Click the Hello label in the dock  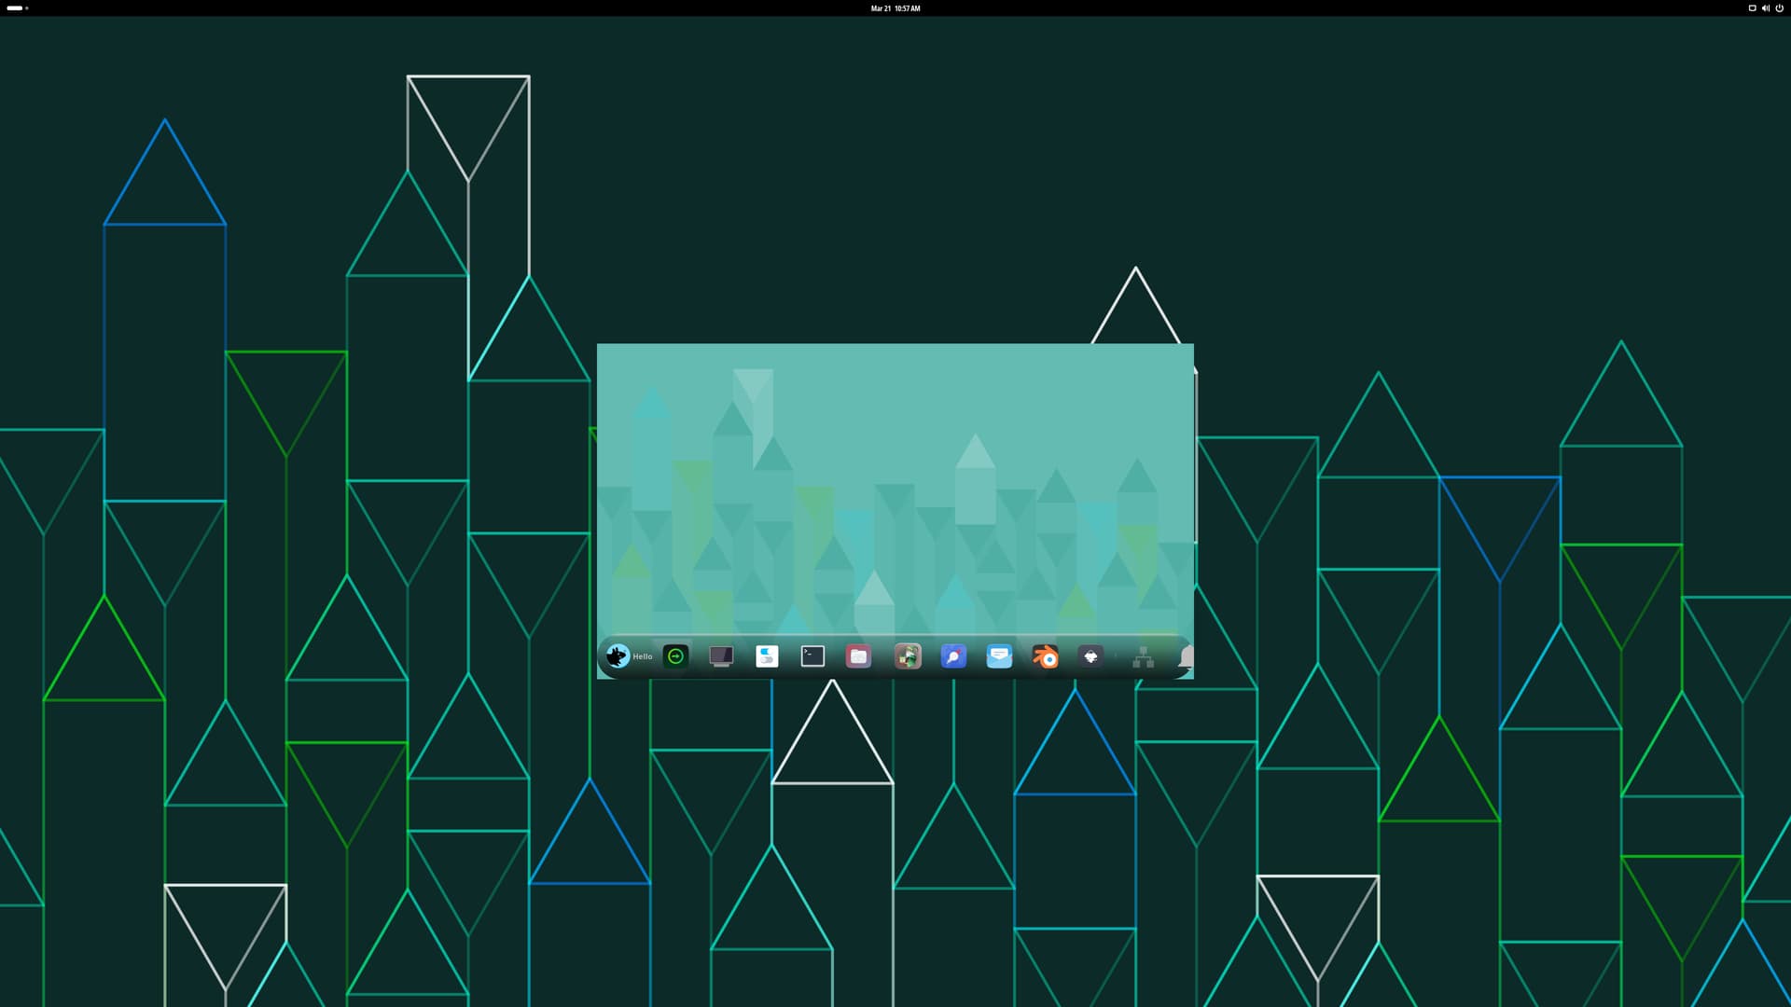tap(643, 657)
